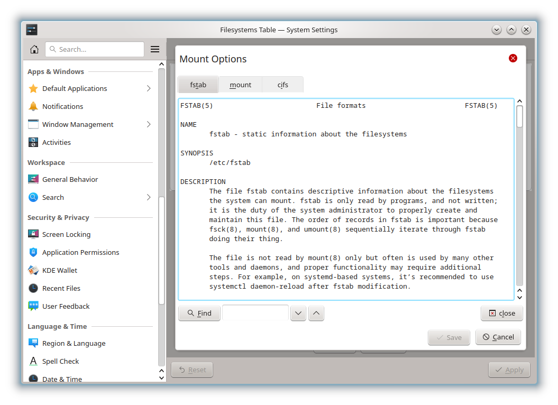Viewport: 558px width, 405px height.
Task: Click the User Feedback icon
Action: point(33,306)
